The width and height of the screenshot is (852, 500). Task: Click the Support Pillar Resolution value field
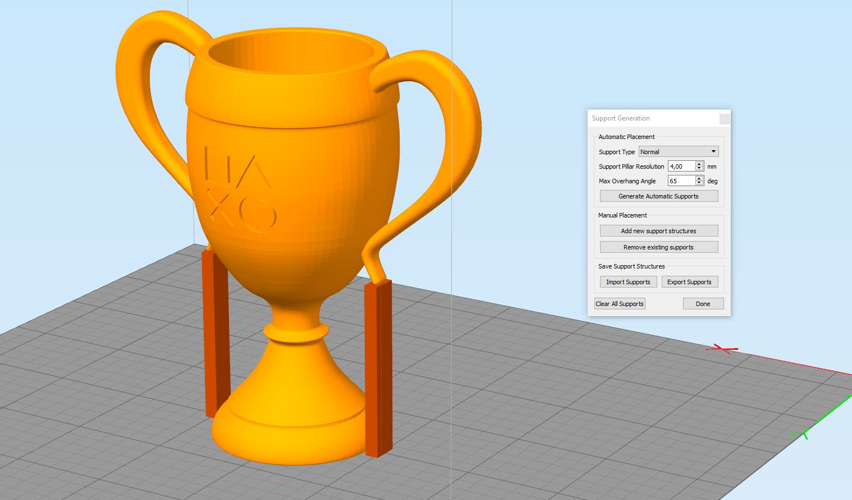pyautogui.click(x=681, y=166)
